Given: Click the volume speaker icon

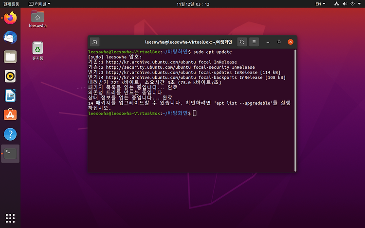Looking at the screenshot, I should [345, 4].
